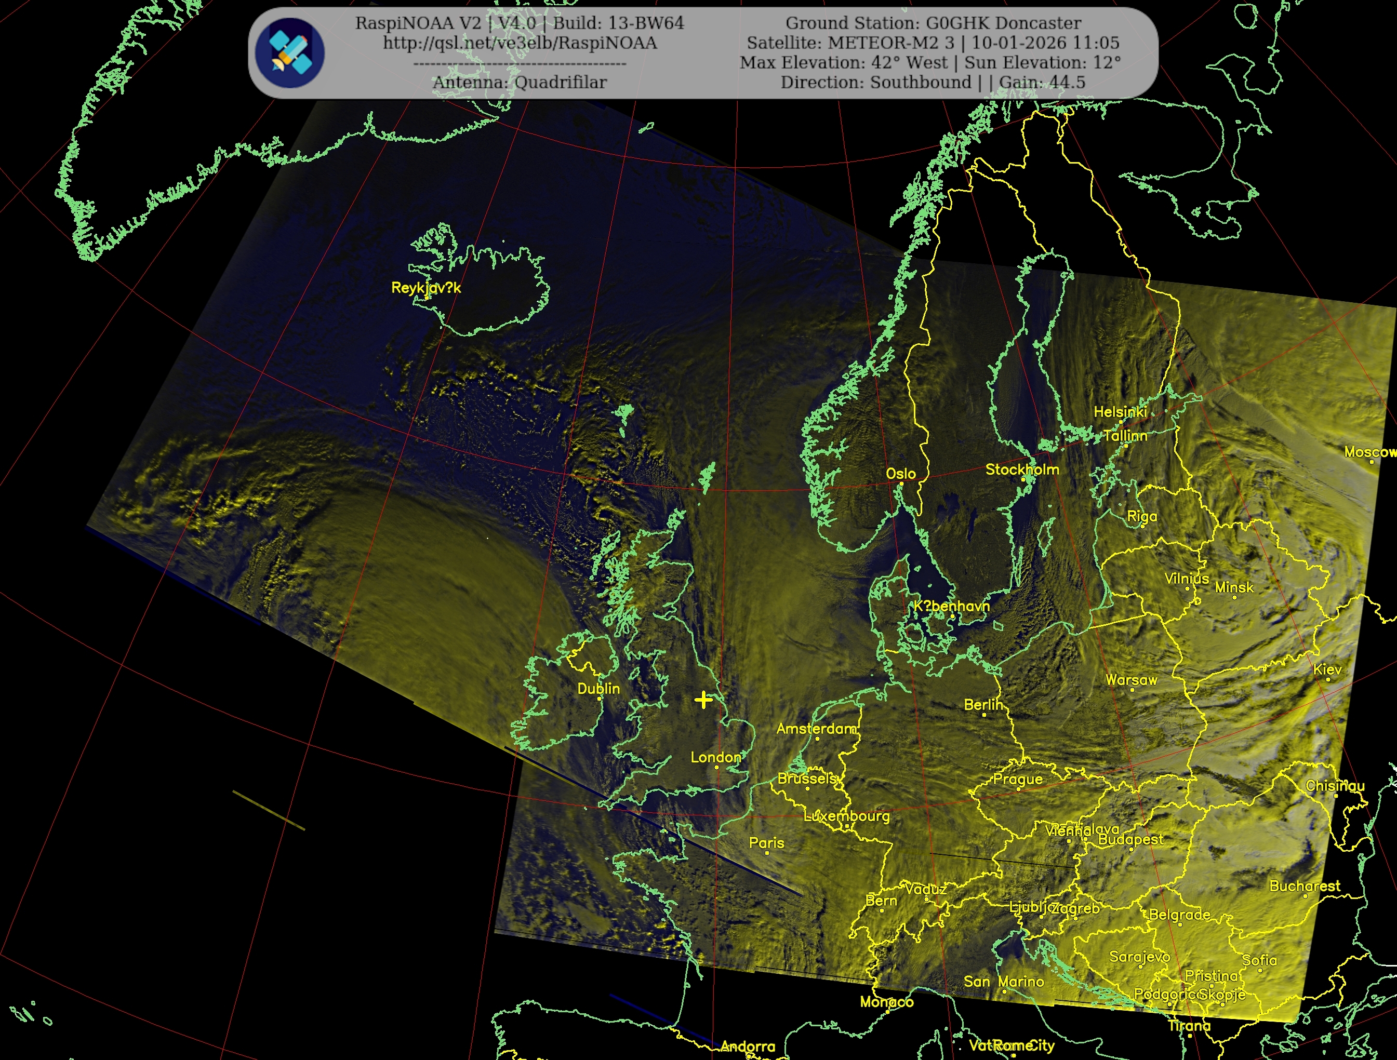Viewport: 1397px width, 1060px height.
Task: Click the Antenna Quadrifilar text
Action: pyautogui.click(x=519, y=82)
